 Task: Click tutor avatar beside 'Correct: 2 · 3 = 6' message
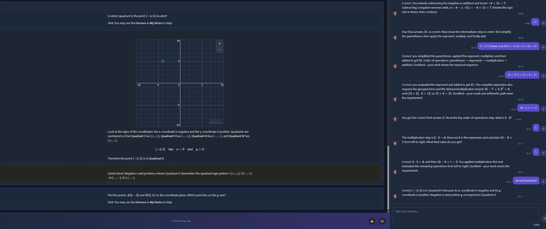coord(395,172)
